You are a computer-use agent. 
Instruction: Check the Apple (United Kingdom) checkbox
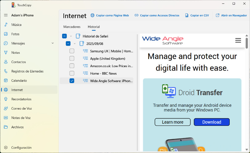coord(72,58)
